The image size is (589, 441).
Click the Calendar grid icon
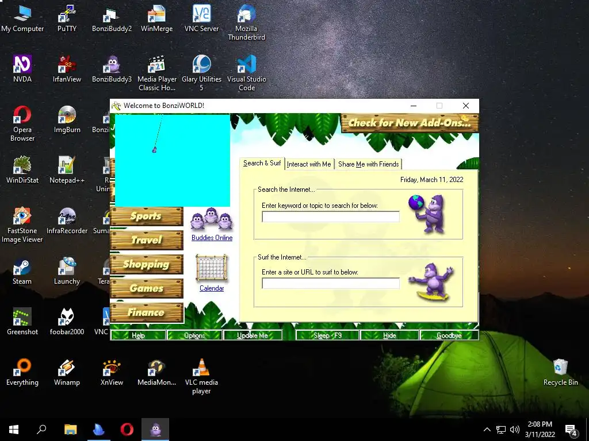(x=212, y=268)
